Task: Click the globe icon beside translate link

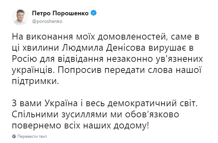Action: pyautogui.click(x=14, y=136)
